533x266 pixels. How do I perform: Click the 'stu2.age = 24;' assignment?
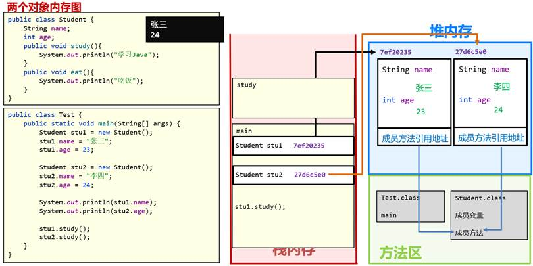point(66,185)
